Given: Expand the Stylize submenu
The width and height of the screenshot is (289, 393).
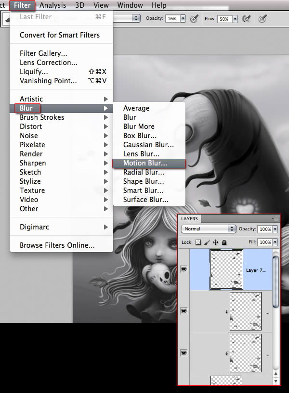Looking at the screenshot, I should point(61,181).
